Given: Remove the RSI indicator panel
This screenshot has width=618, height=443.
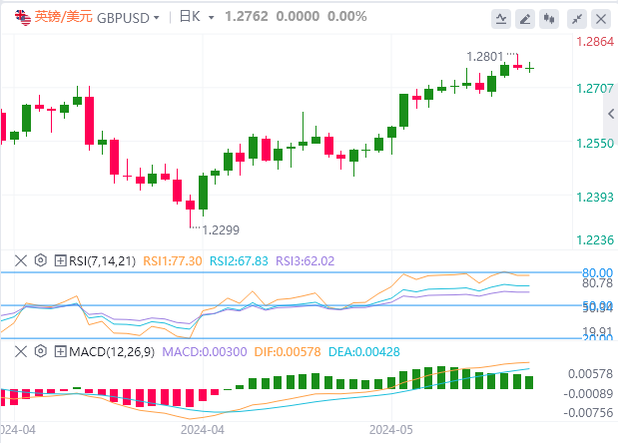Looking at the screenshot, I should click(21, 260).
